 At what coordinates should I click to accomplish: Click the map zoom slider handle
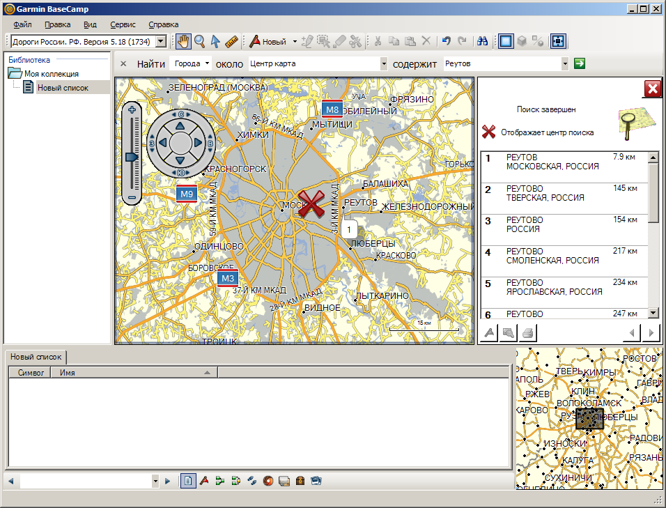coord(132,157)
